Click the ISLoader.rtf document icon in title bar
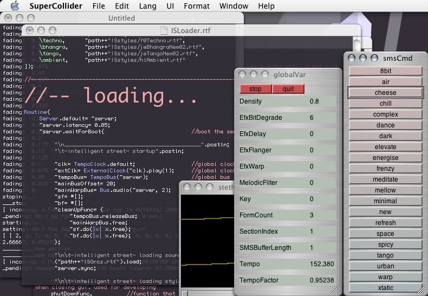The image size is (428, 296). click(x=164, y=30)
